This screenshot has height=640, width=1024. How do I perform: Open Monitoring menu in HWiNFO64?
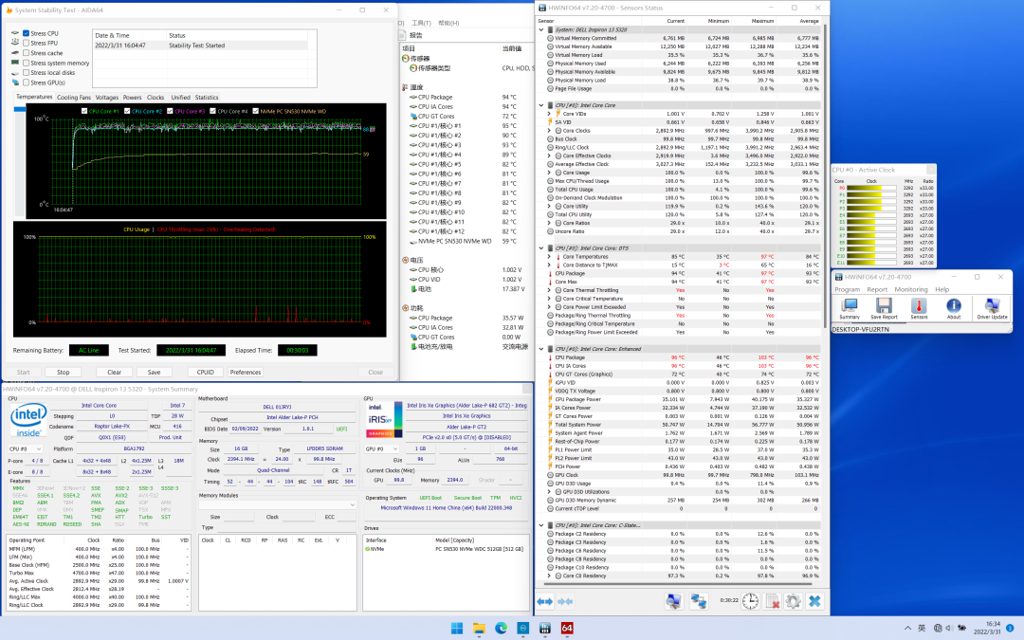911,289
